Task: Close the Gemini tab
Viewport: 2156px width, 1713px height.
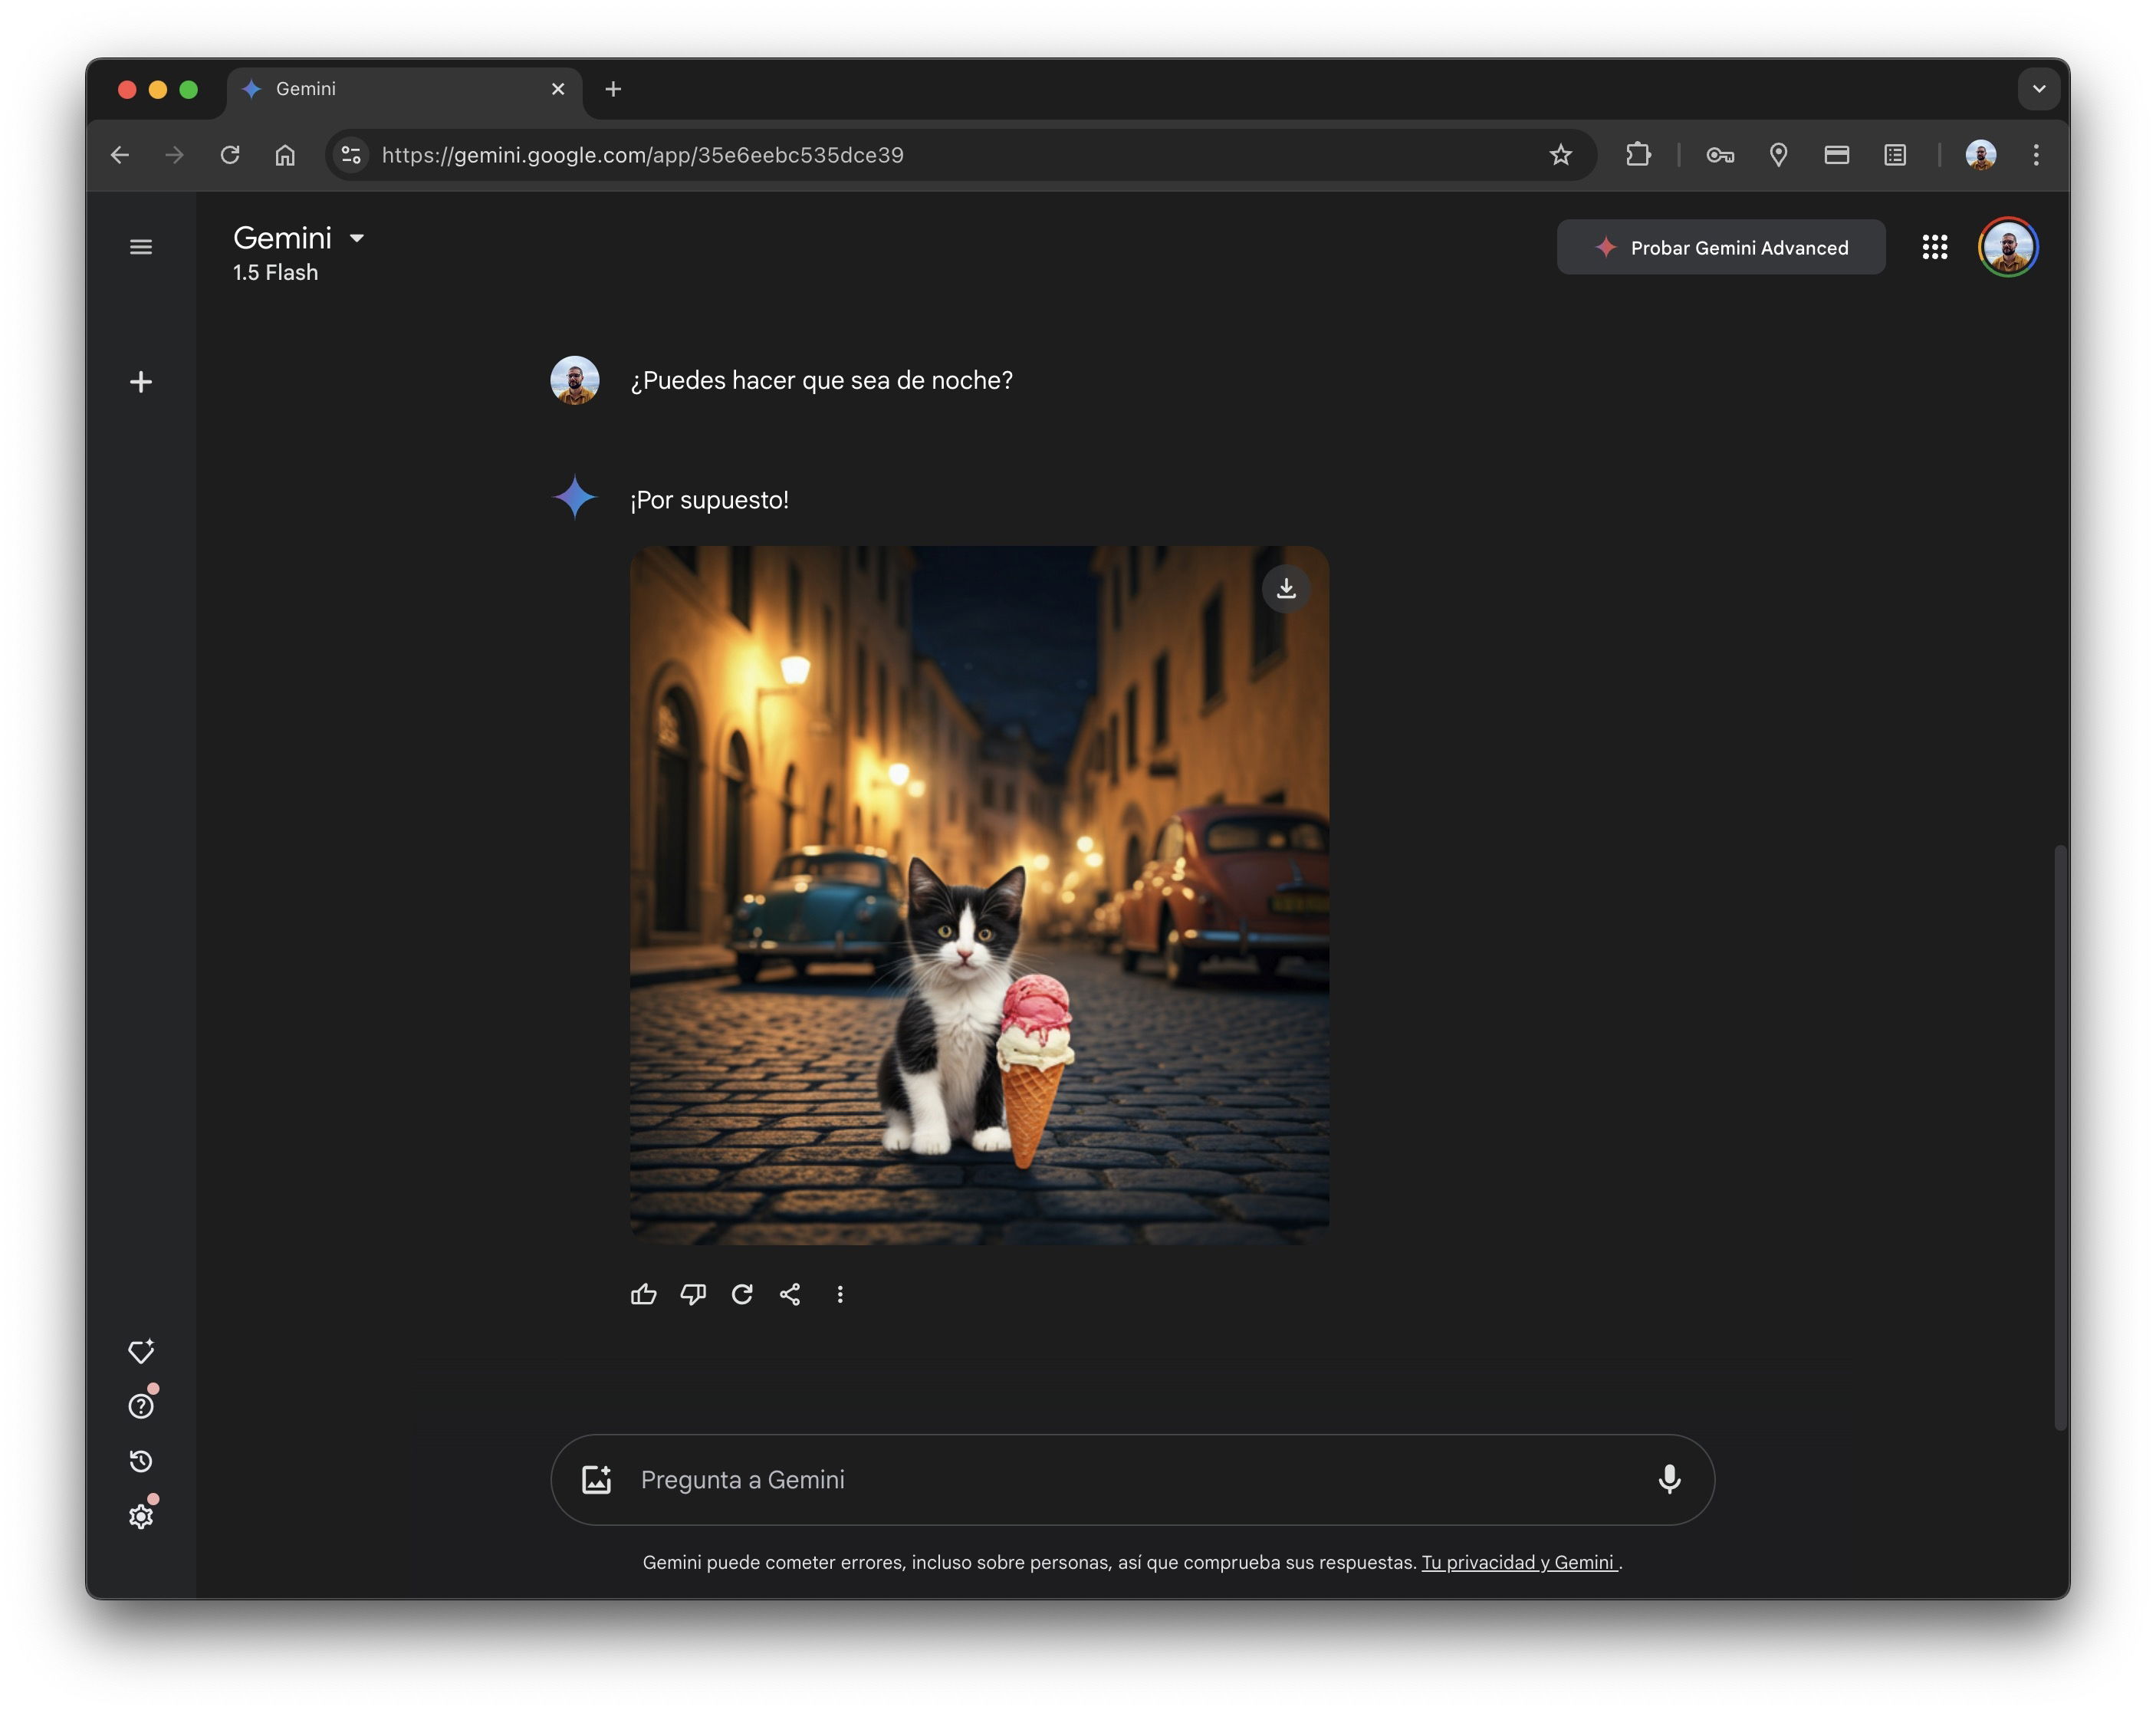Action: point(558,89)
